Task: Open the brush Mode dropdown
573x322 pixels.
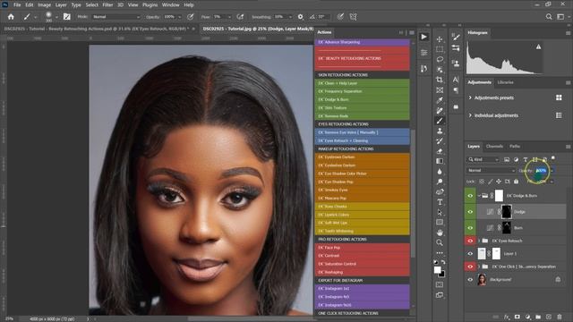Action: coord(115,17)
